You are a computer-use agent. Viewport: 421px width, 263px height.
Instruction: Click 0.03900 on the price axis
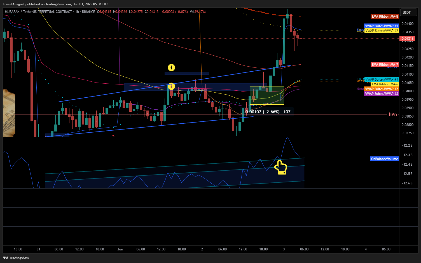click(407, 108)
